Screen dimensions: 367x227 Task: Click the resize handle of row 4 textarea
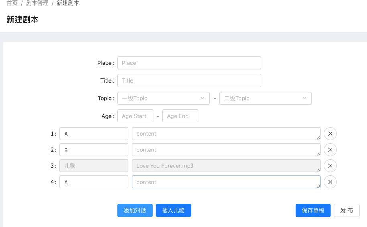tap(318, 186)
